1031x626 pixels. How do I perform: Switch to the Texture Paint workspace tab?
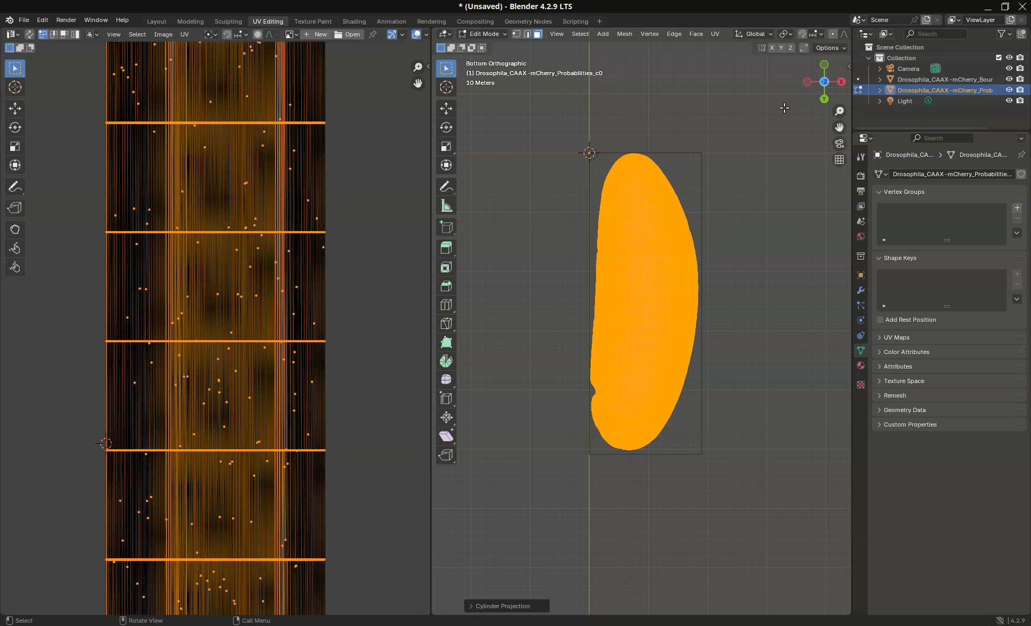(313, 21)
